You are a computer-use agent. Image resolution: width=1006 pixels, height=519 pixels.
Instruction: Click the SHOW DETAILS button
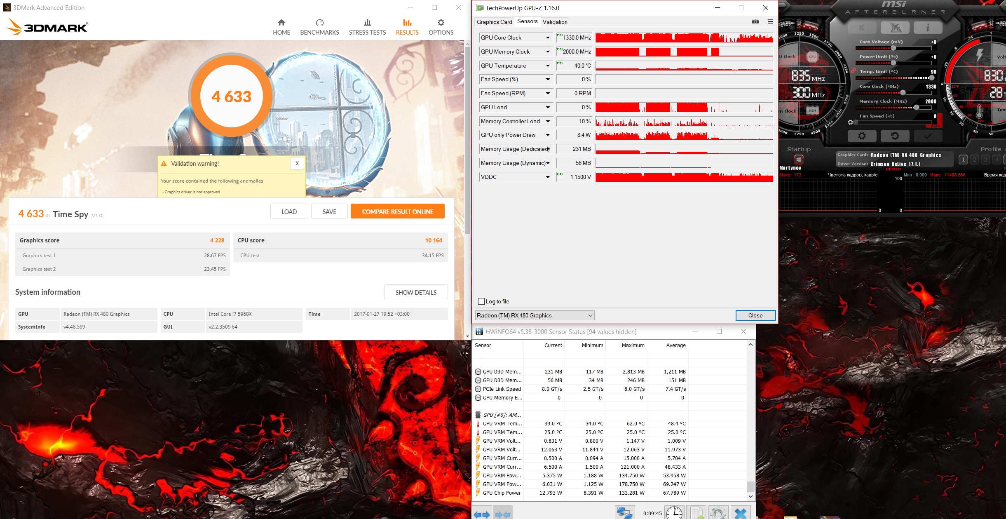click(x=415, y=292)
